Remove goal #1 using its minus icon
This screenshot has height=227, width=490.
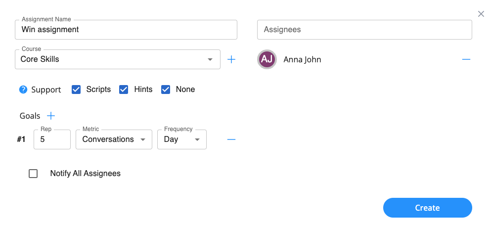click(231, 139)
